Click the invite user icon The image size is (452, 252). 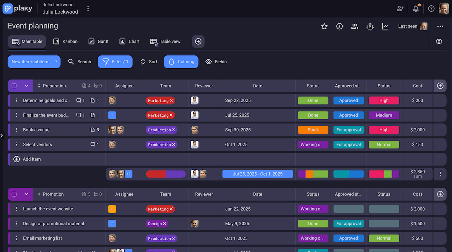coord(400,8)
